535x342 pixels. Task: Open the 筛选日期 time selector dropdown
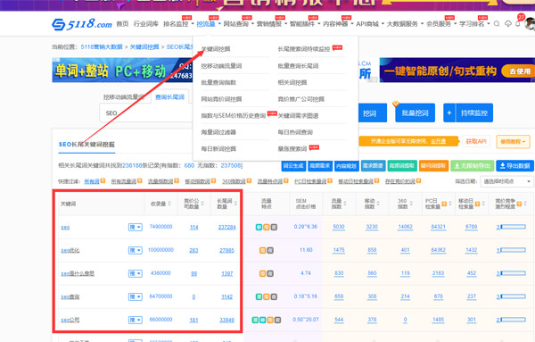point(506,181)
